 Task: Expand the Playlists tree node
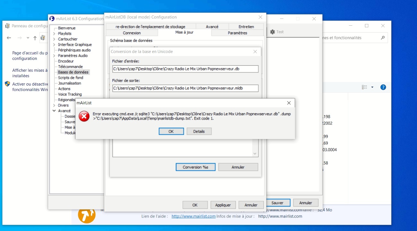point(54,34)
